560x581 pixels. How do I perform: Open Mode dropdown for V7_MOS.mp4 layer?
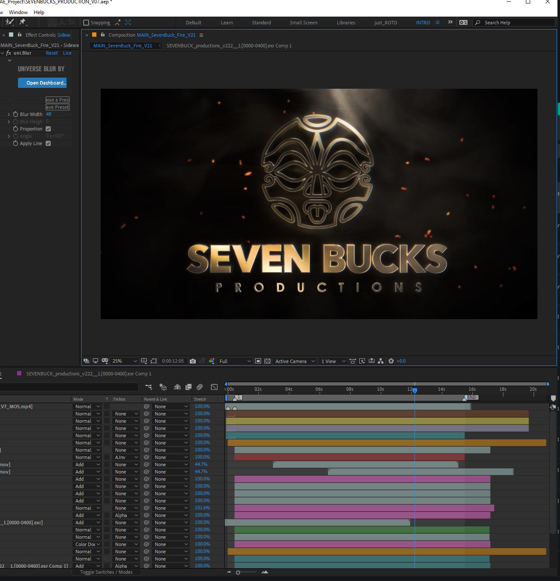click(x=87, y=407)
